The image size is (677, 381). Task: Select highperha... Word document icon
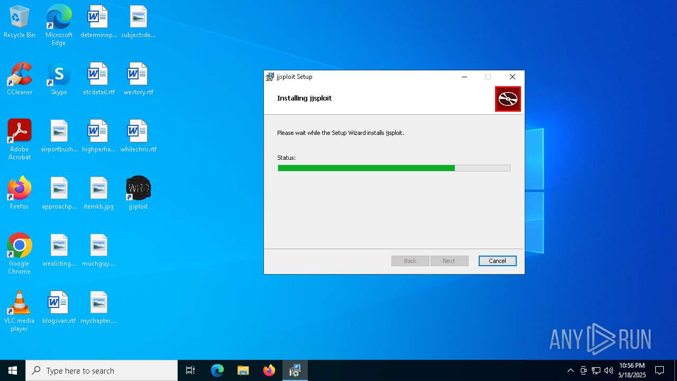click(x=98, y=137)
